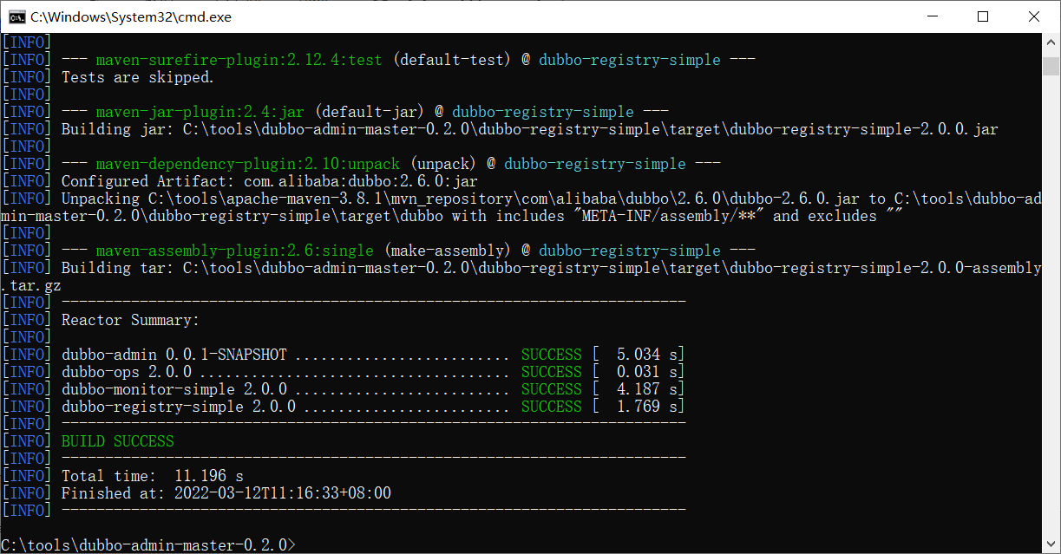Image resolution: width=1061 pixels, height=554 pixels.
Task: Click the 'dubbo-ops 2.0.0' summary row
Action: click(x=373, y=372)
